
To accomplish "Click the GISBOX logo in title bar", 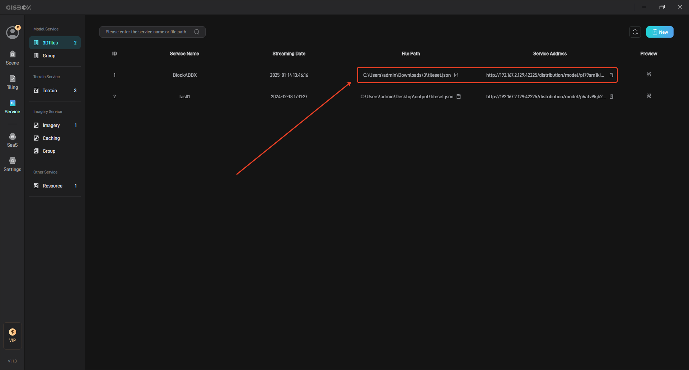I will [x=18, y=7].
